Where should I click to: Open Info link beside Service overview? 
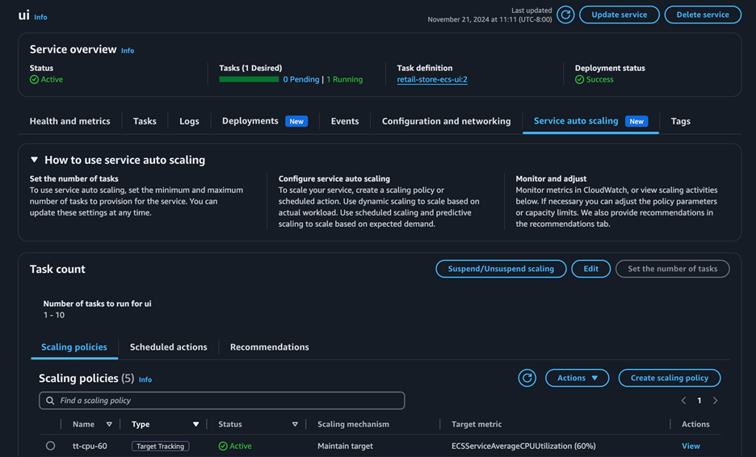tap(128, 51)
